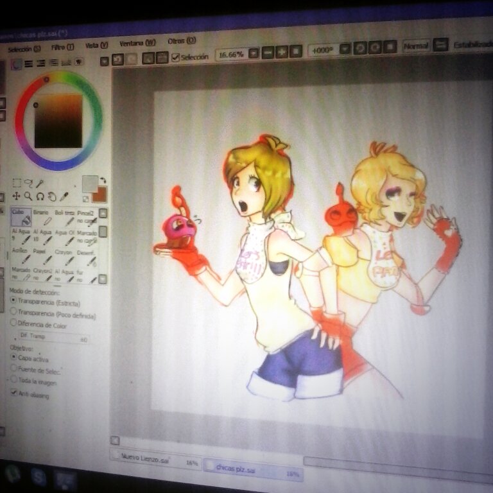Viewport: 493px width, 493px height.
Task: Select the magic wand tool
Action: [x=40, y=184]
